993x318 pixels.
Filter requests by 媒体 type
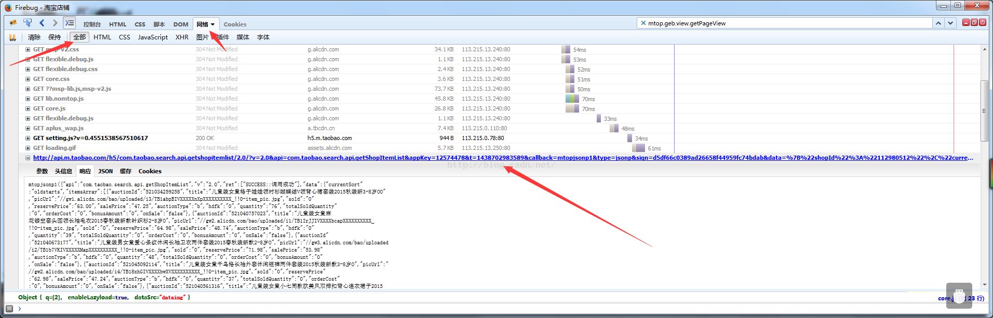point(243,37)
